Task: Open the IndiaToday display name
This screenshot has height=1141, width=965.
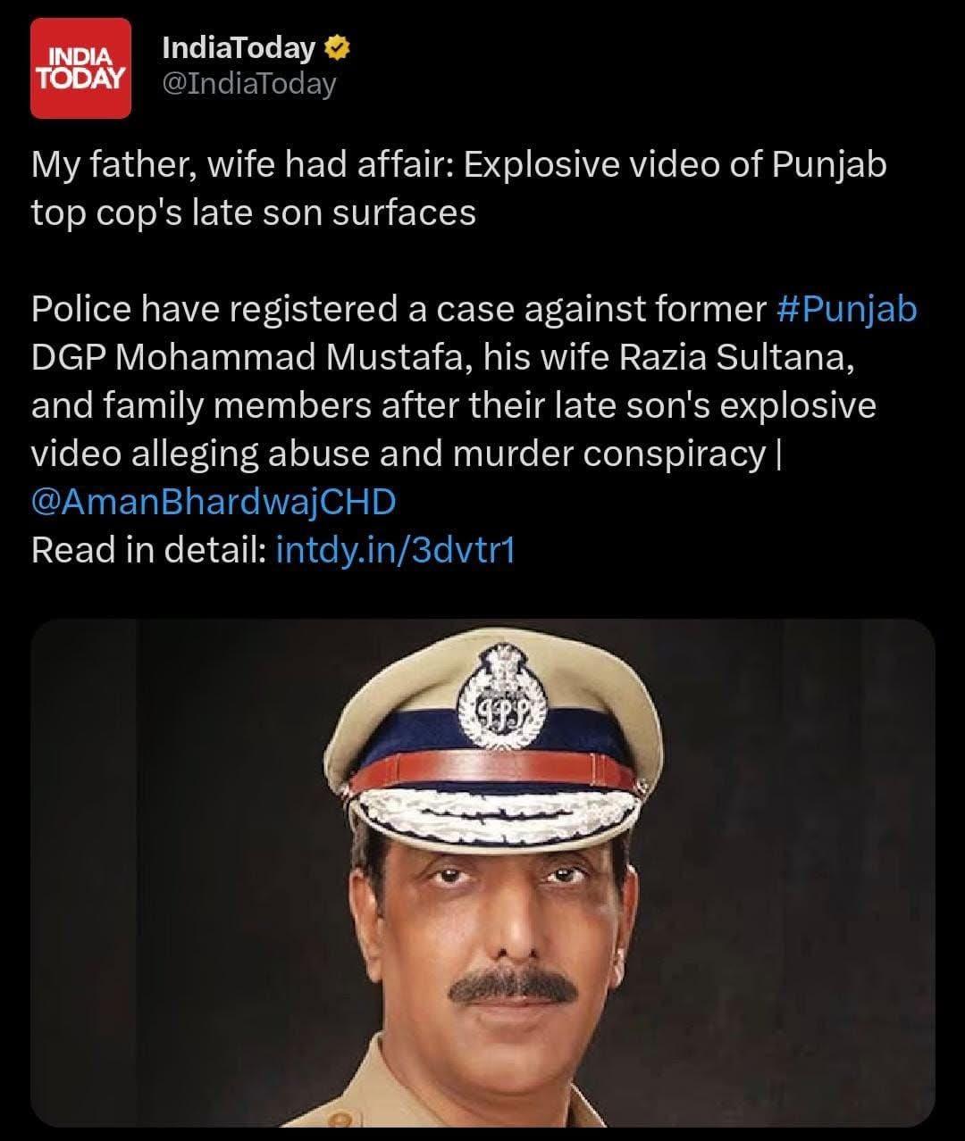Action: point(239,48)
